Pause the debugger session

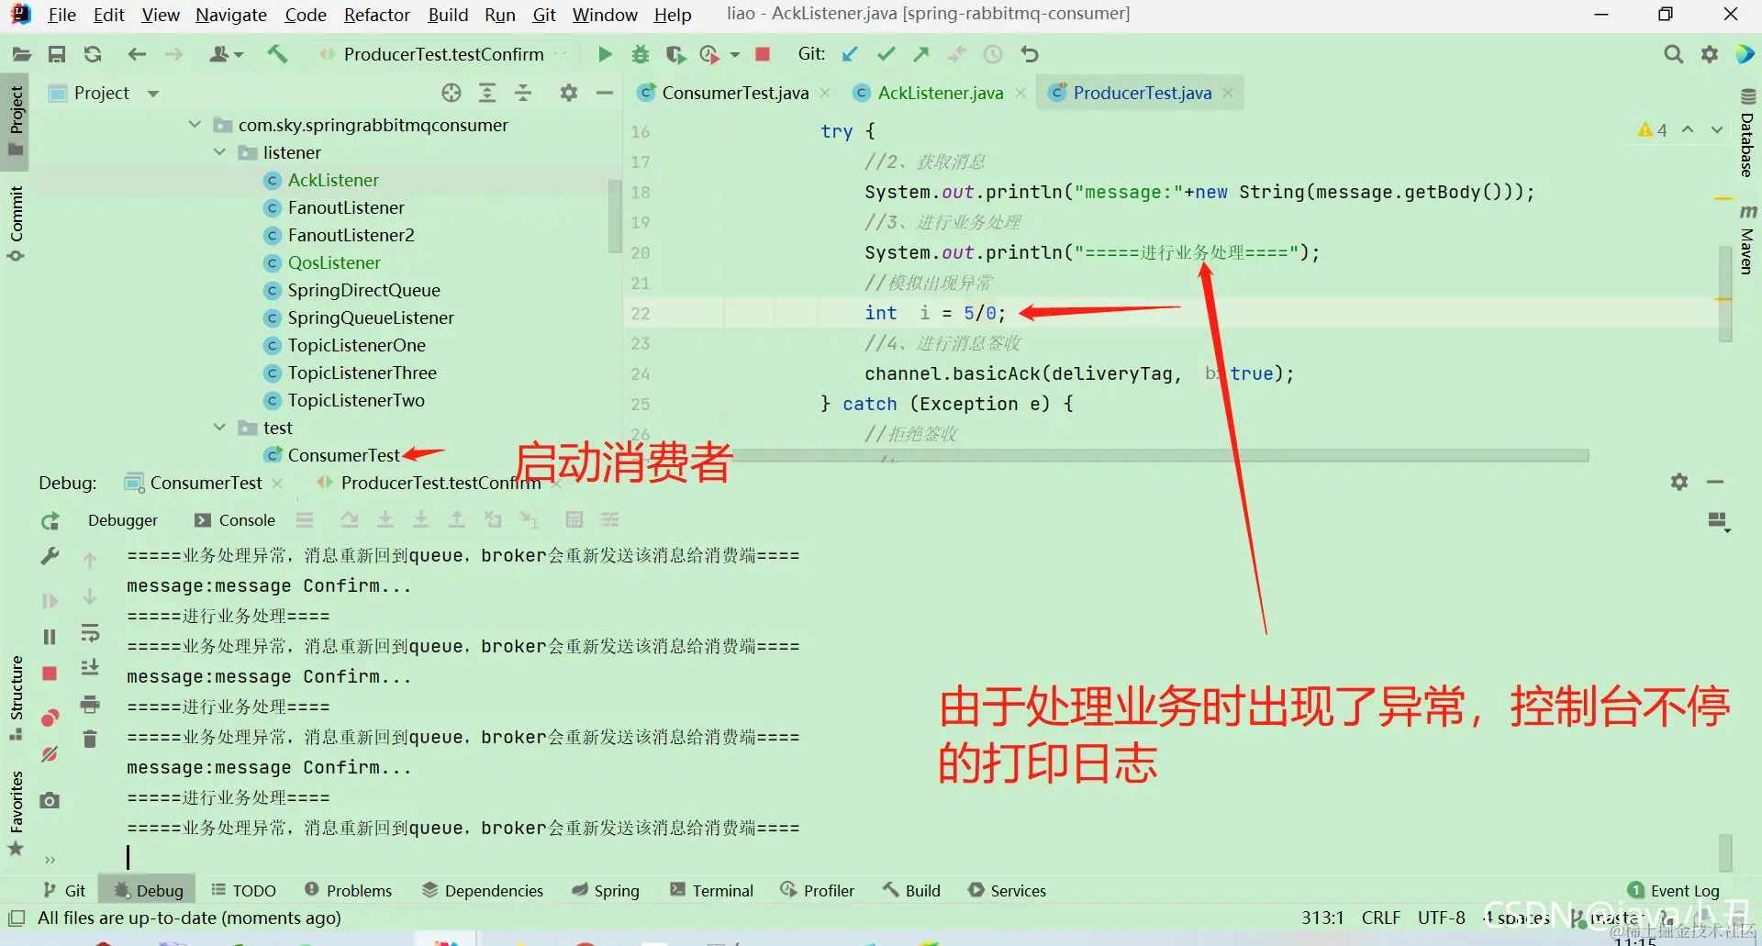(x=50, y=636)
